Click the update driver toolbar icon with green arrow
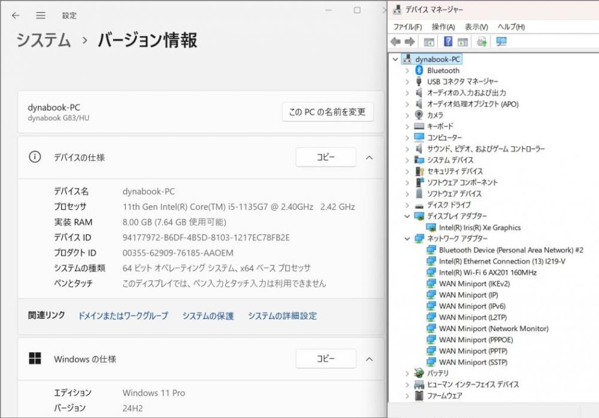Screen dimensions: 599x418 coord(482,42)
